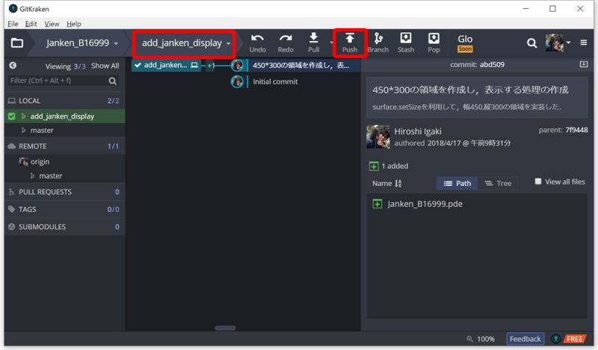This screenshot has width=598, height=350.
Task: Expand the TAGS section
Action: (x=65, y=209)
